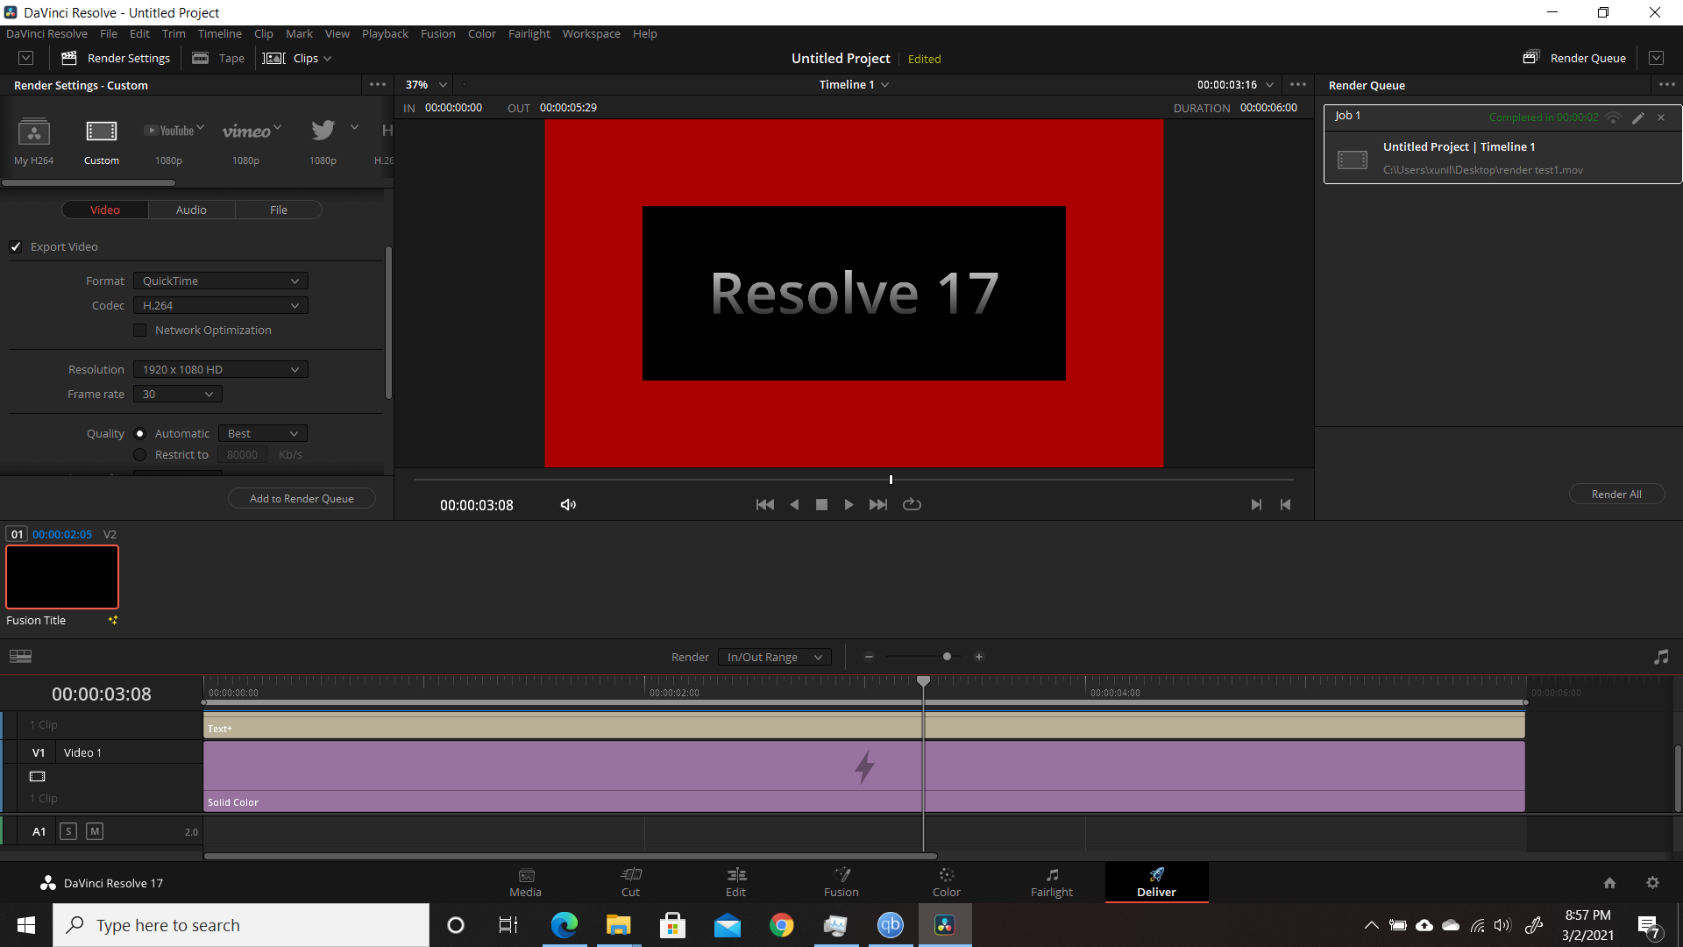The image size is (1683, 947).
Task: Open project manager home icon
Action: [1609, 883]
